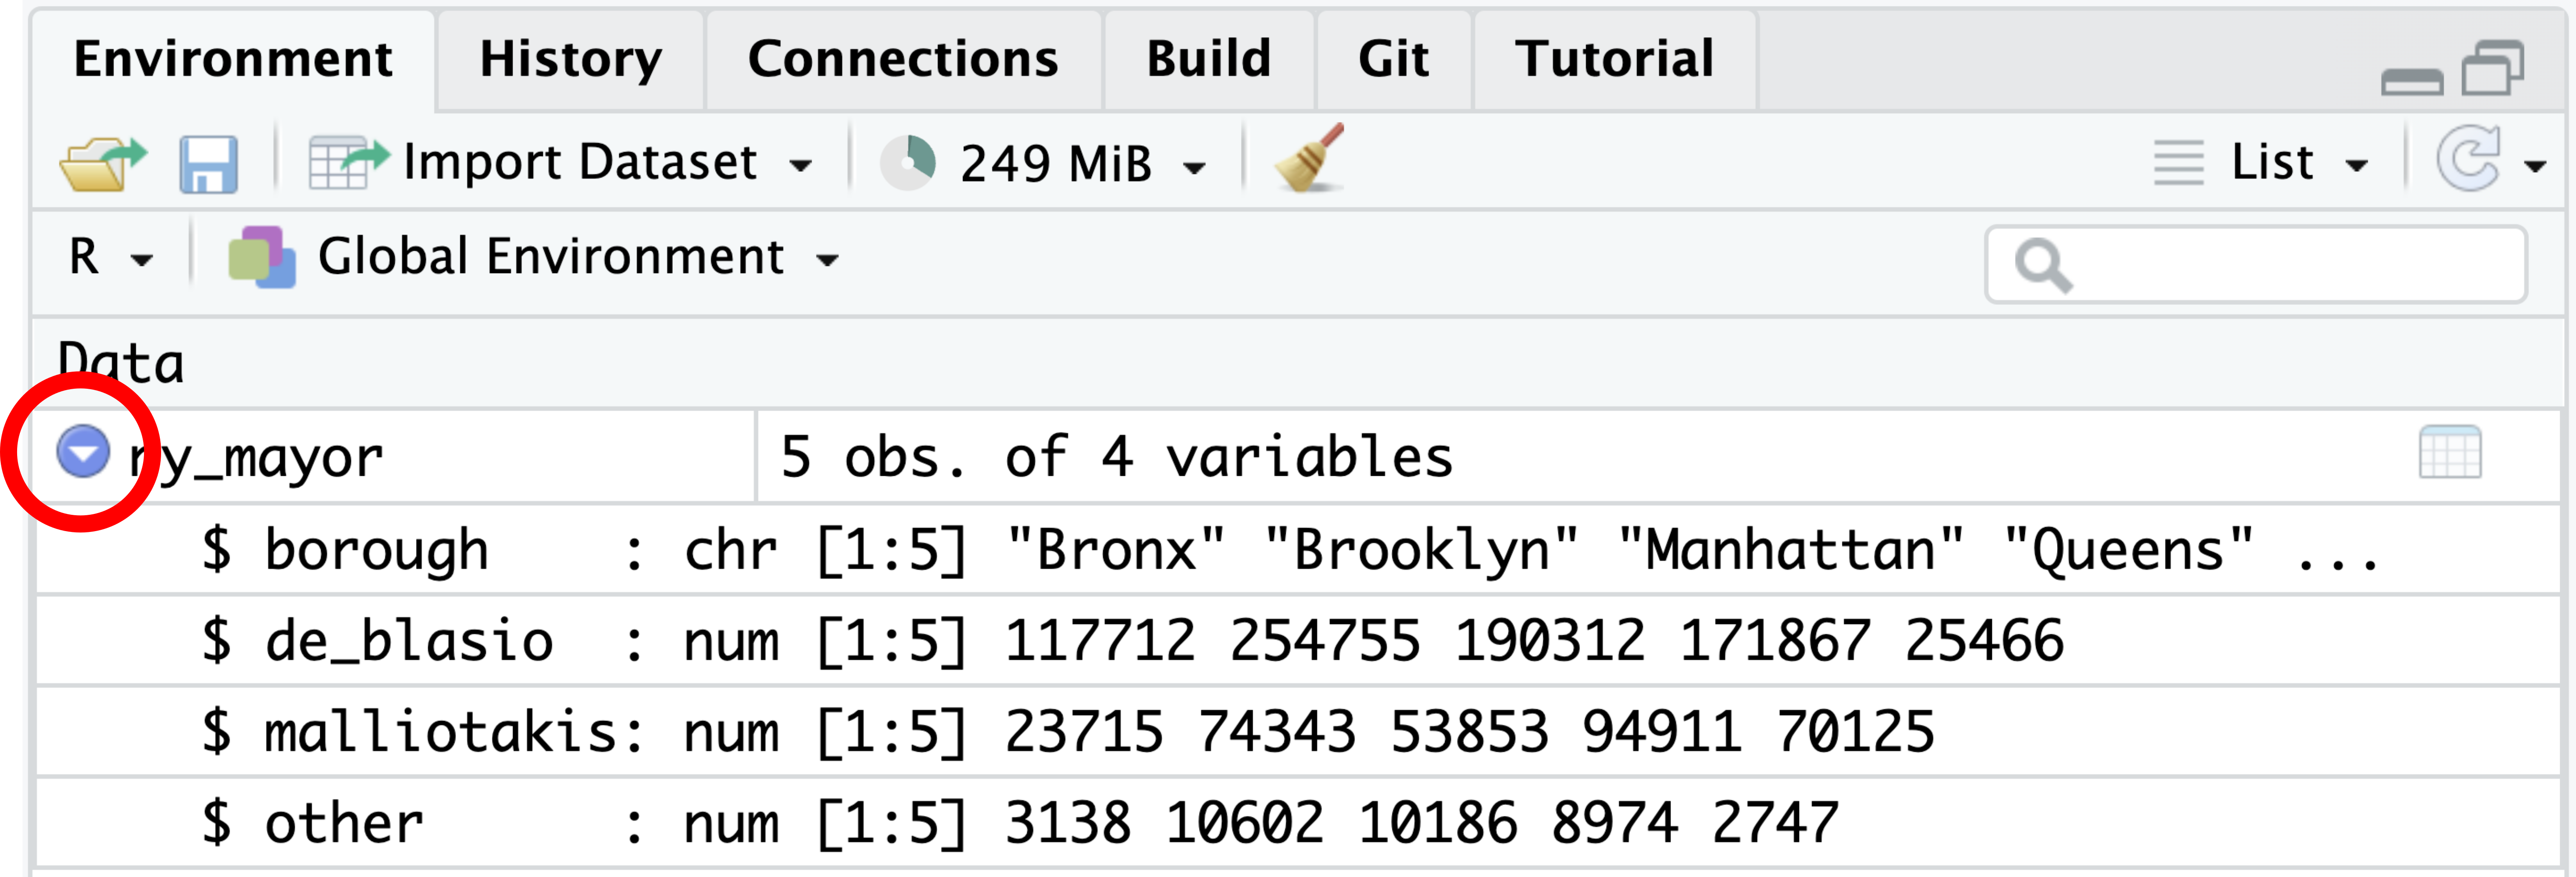Click the memory usage pie chart icon

(x=907, y=162)
